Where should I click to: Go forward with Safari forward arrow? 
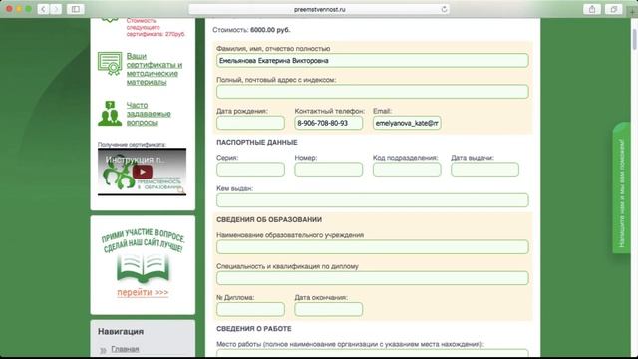point(56,9)
